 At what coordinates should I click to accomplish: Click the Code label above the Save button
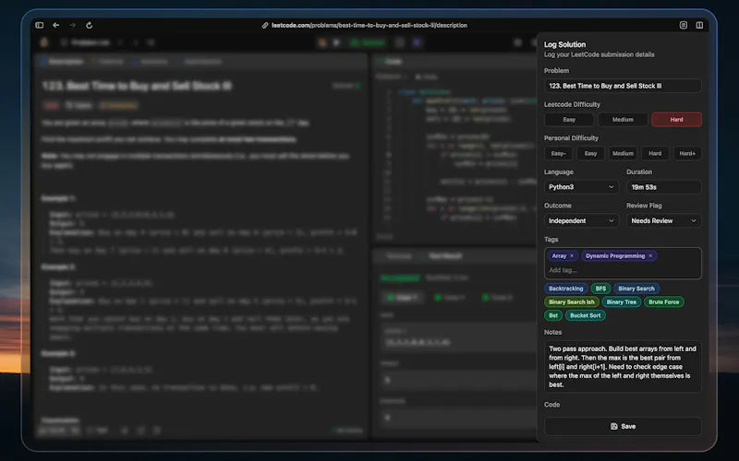(551, 405)
